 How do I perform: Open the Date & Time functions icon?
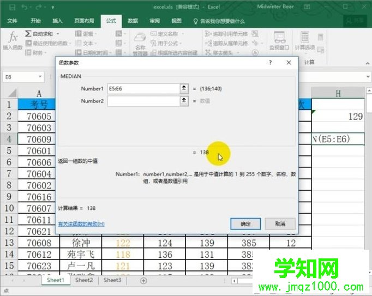[79, 52]
